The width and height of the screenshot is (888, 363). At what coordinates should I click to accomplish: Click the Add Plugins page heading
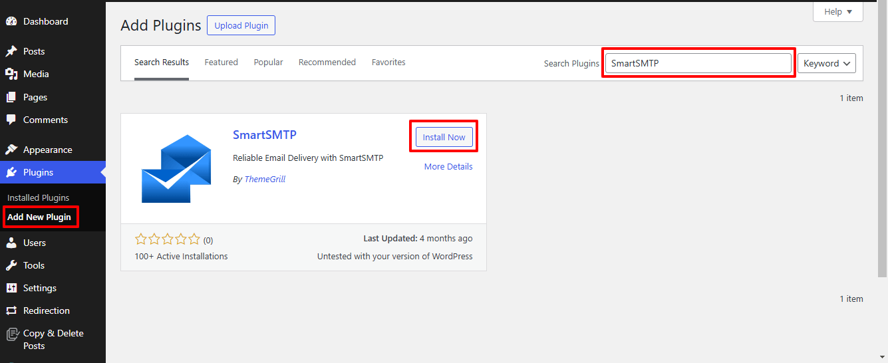161,25
